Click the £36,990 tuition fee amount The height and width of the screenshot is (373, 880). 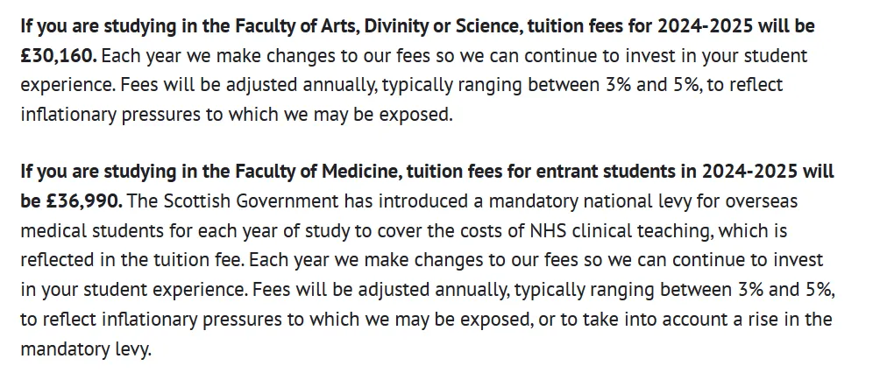(x=82, y=201)
